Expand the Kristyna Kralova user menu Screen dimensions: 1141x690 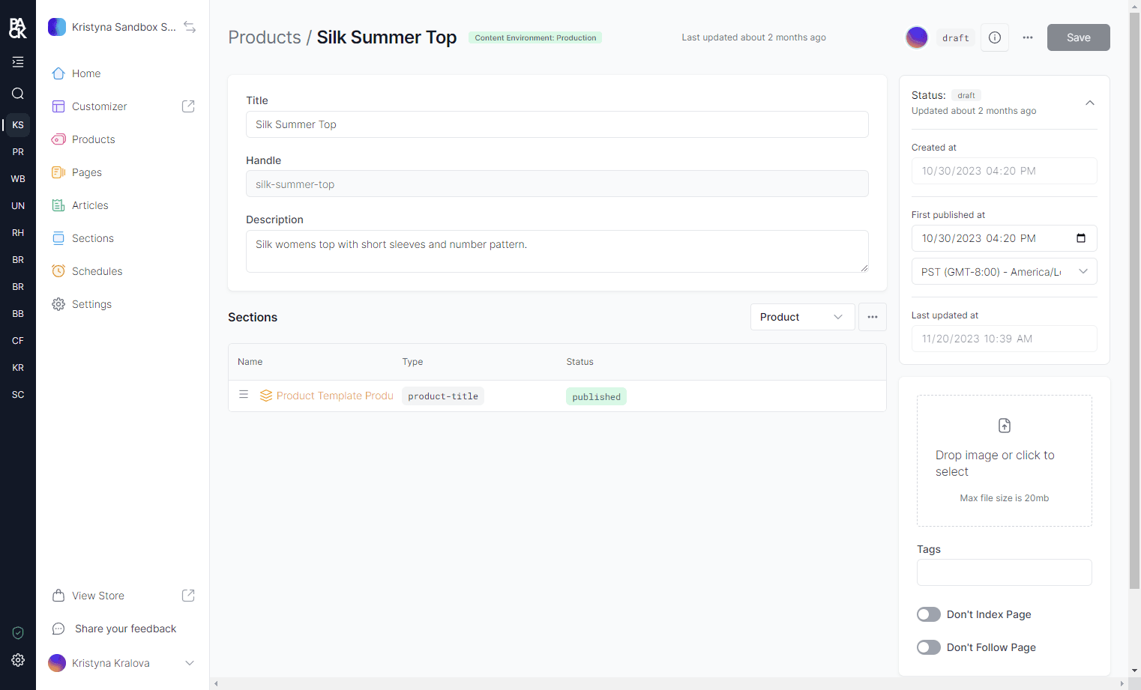pyautogui.click(x=190, y=663)
